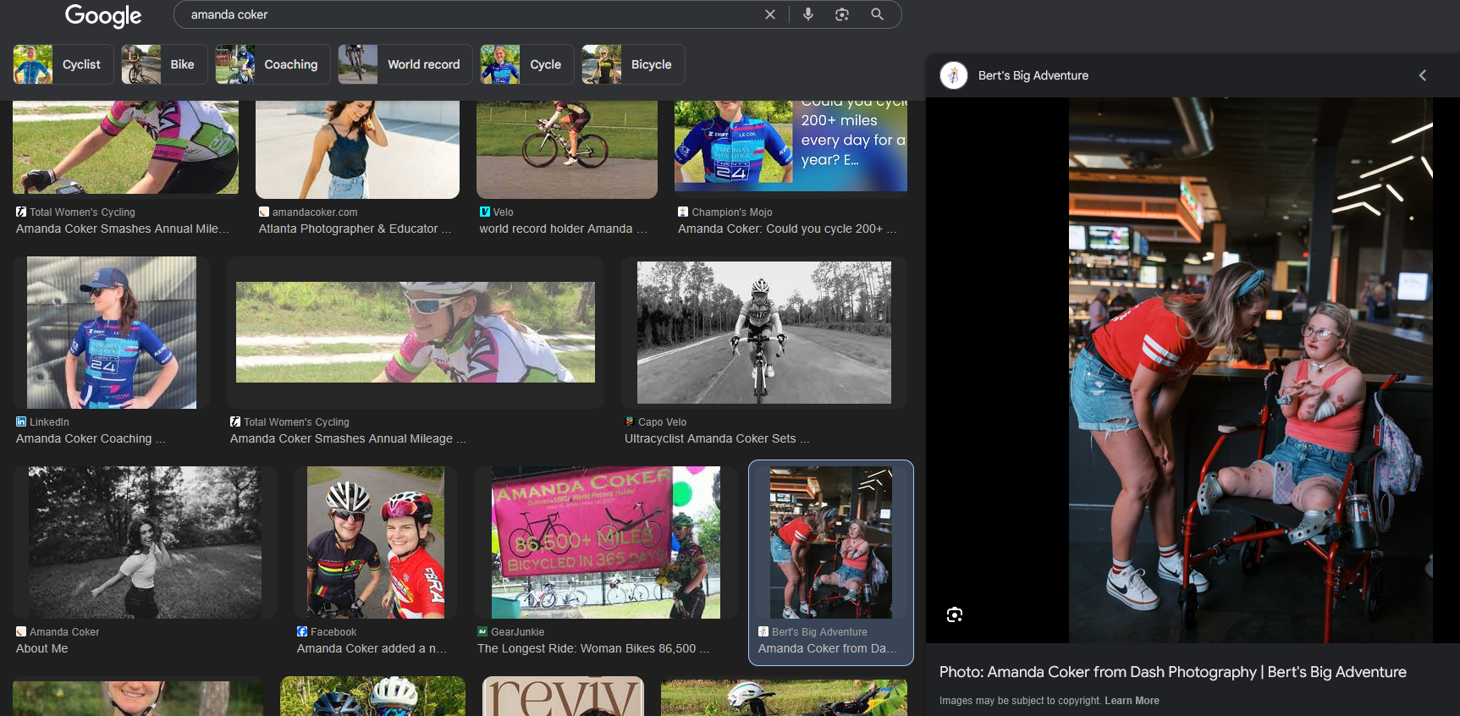Click the Google logo

pos(103,15)
